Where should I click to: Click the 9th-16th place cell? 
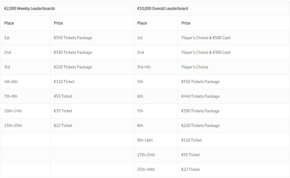145,140
